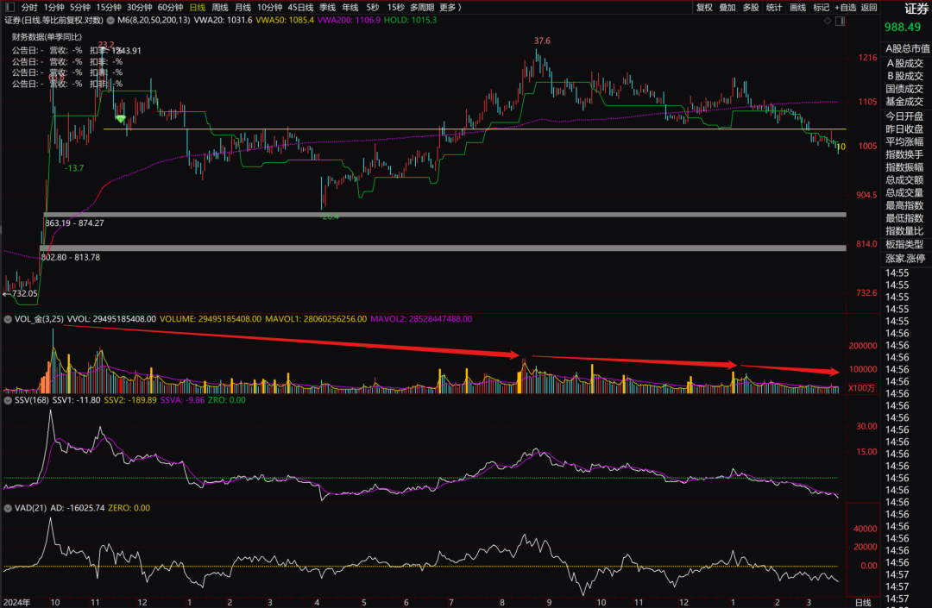Switch to 60分钟 timeframe
Screen dimensions: 932x608
point(170,8)
